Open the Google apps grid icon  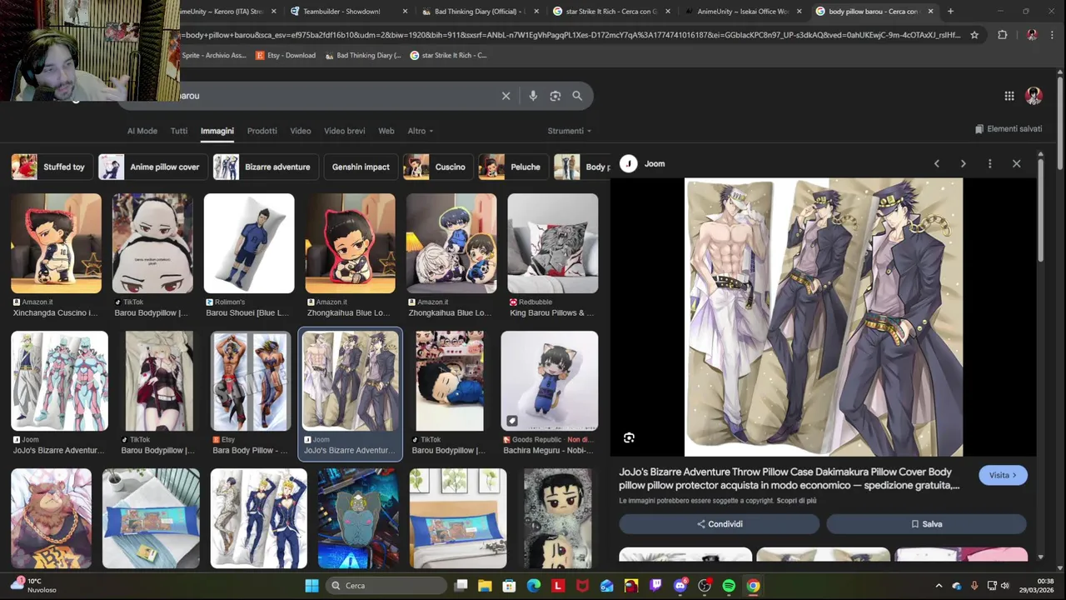coord(1009,96)
